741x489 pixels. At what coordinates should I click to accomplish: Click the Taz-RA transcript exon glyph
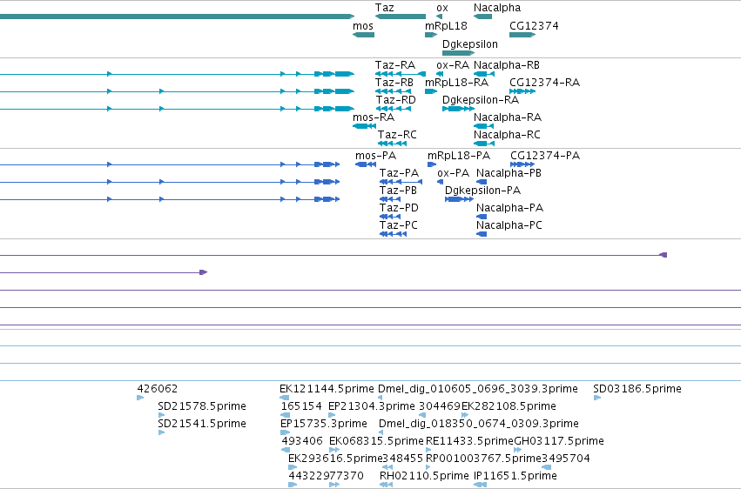[401, 74]
